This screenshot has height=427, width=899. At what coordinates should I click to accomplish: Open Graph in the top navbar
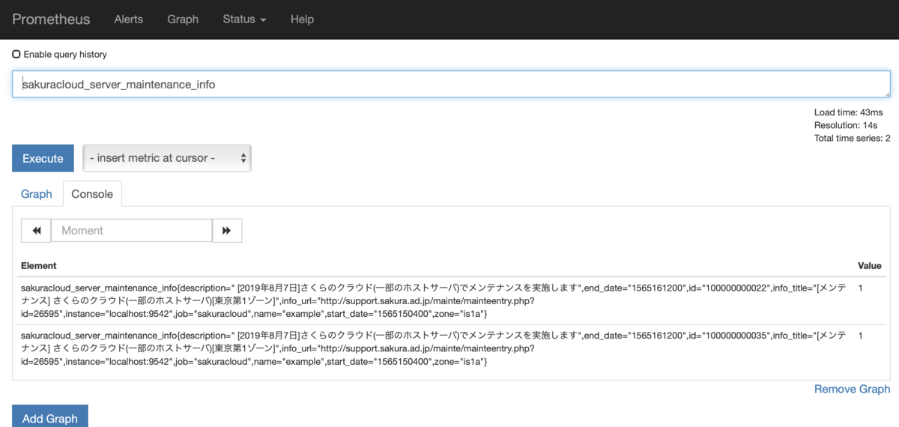(183, 19)
